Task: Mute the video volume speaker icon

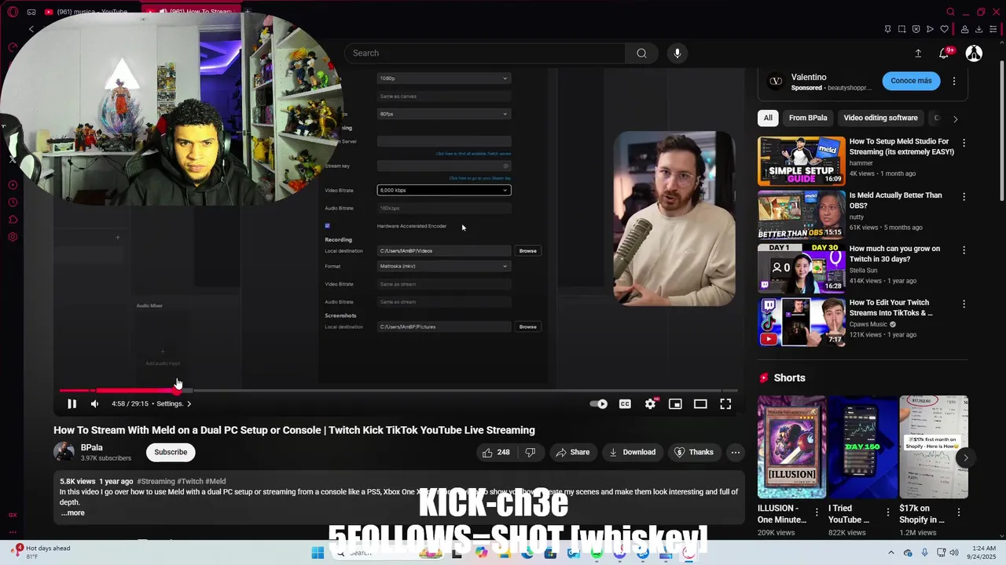Action: click(94, 403)
